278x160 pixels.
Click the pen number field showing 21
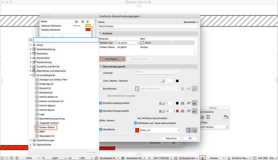click(169, 111)
